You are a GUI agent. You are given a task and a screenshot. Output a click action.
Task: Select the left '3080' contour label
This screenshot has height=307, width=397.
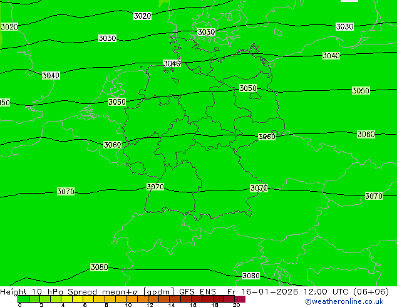click(x=99, y=268)
